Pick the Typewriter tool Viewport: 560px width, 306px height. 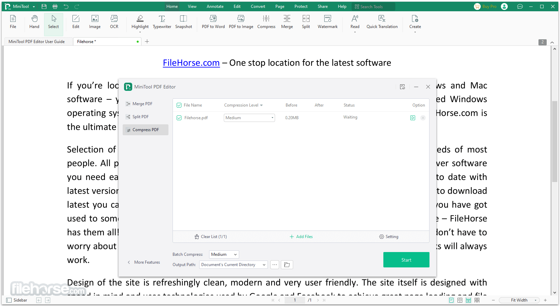[162, 22]
